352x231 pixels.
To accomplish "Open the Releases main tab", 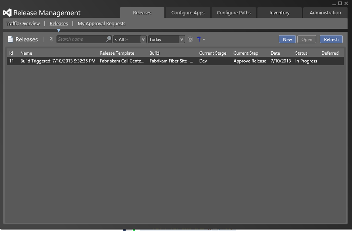I will pos(142,13).
